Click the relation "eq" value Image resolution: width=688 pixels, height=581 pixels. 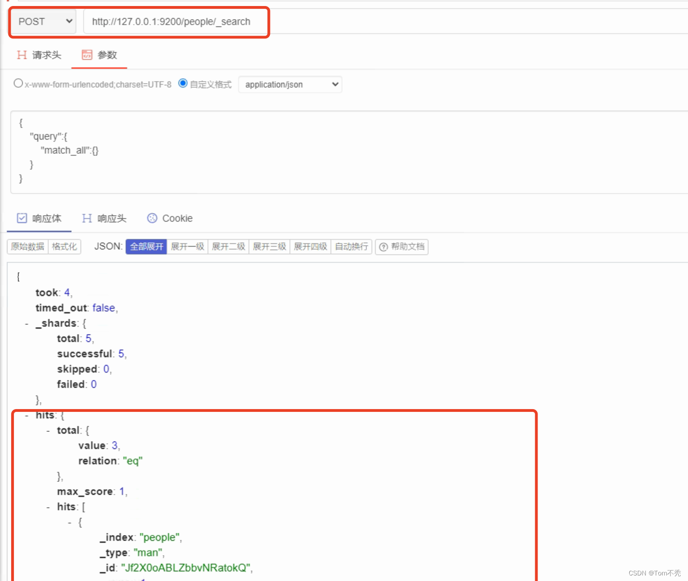coord(133,461)
